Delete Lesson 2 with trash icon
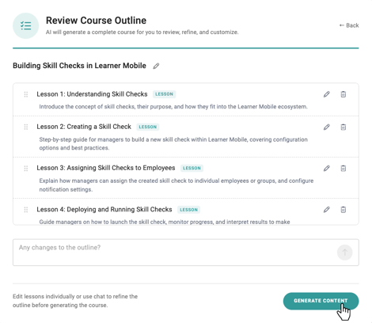 coord(344,127)
